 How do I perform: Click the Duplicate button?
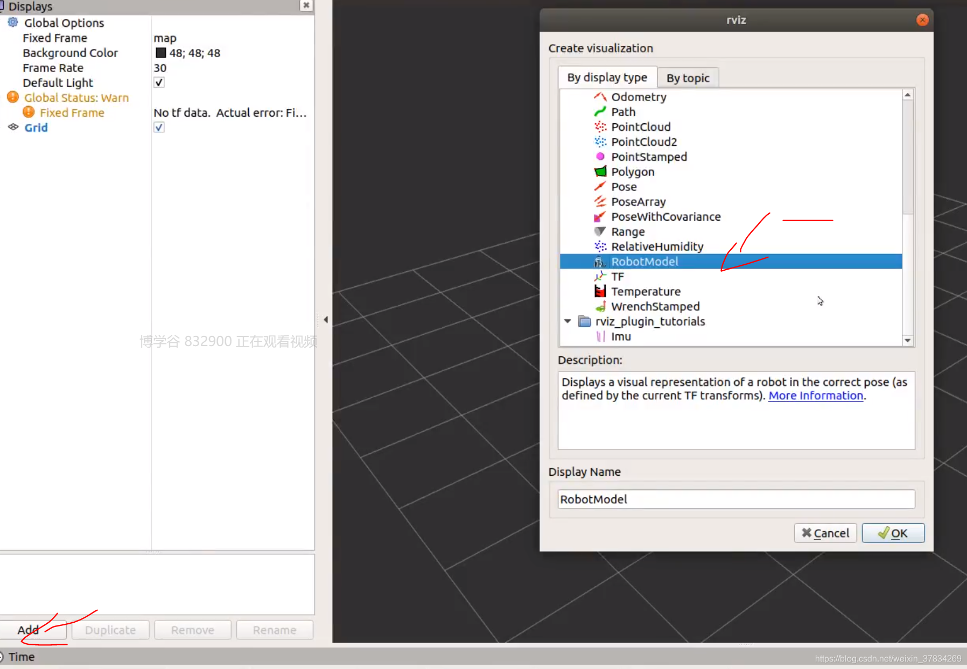110,630
